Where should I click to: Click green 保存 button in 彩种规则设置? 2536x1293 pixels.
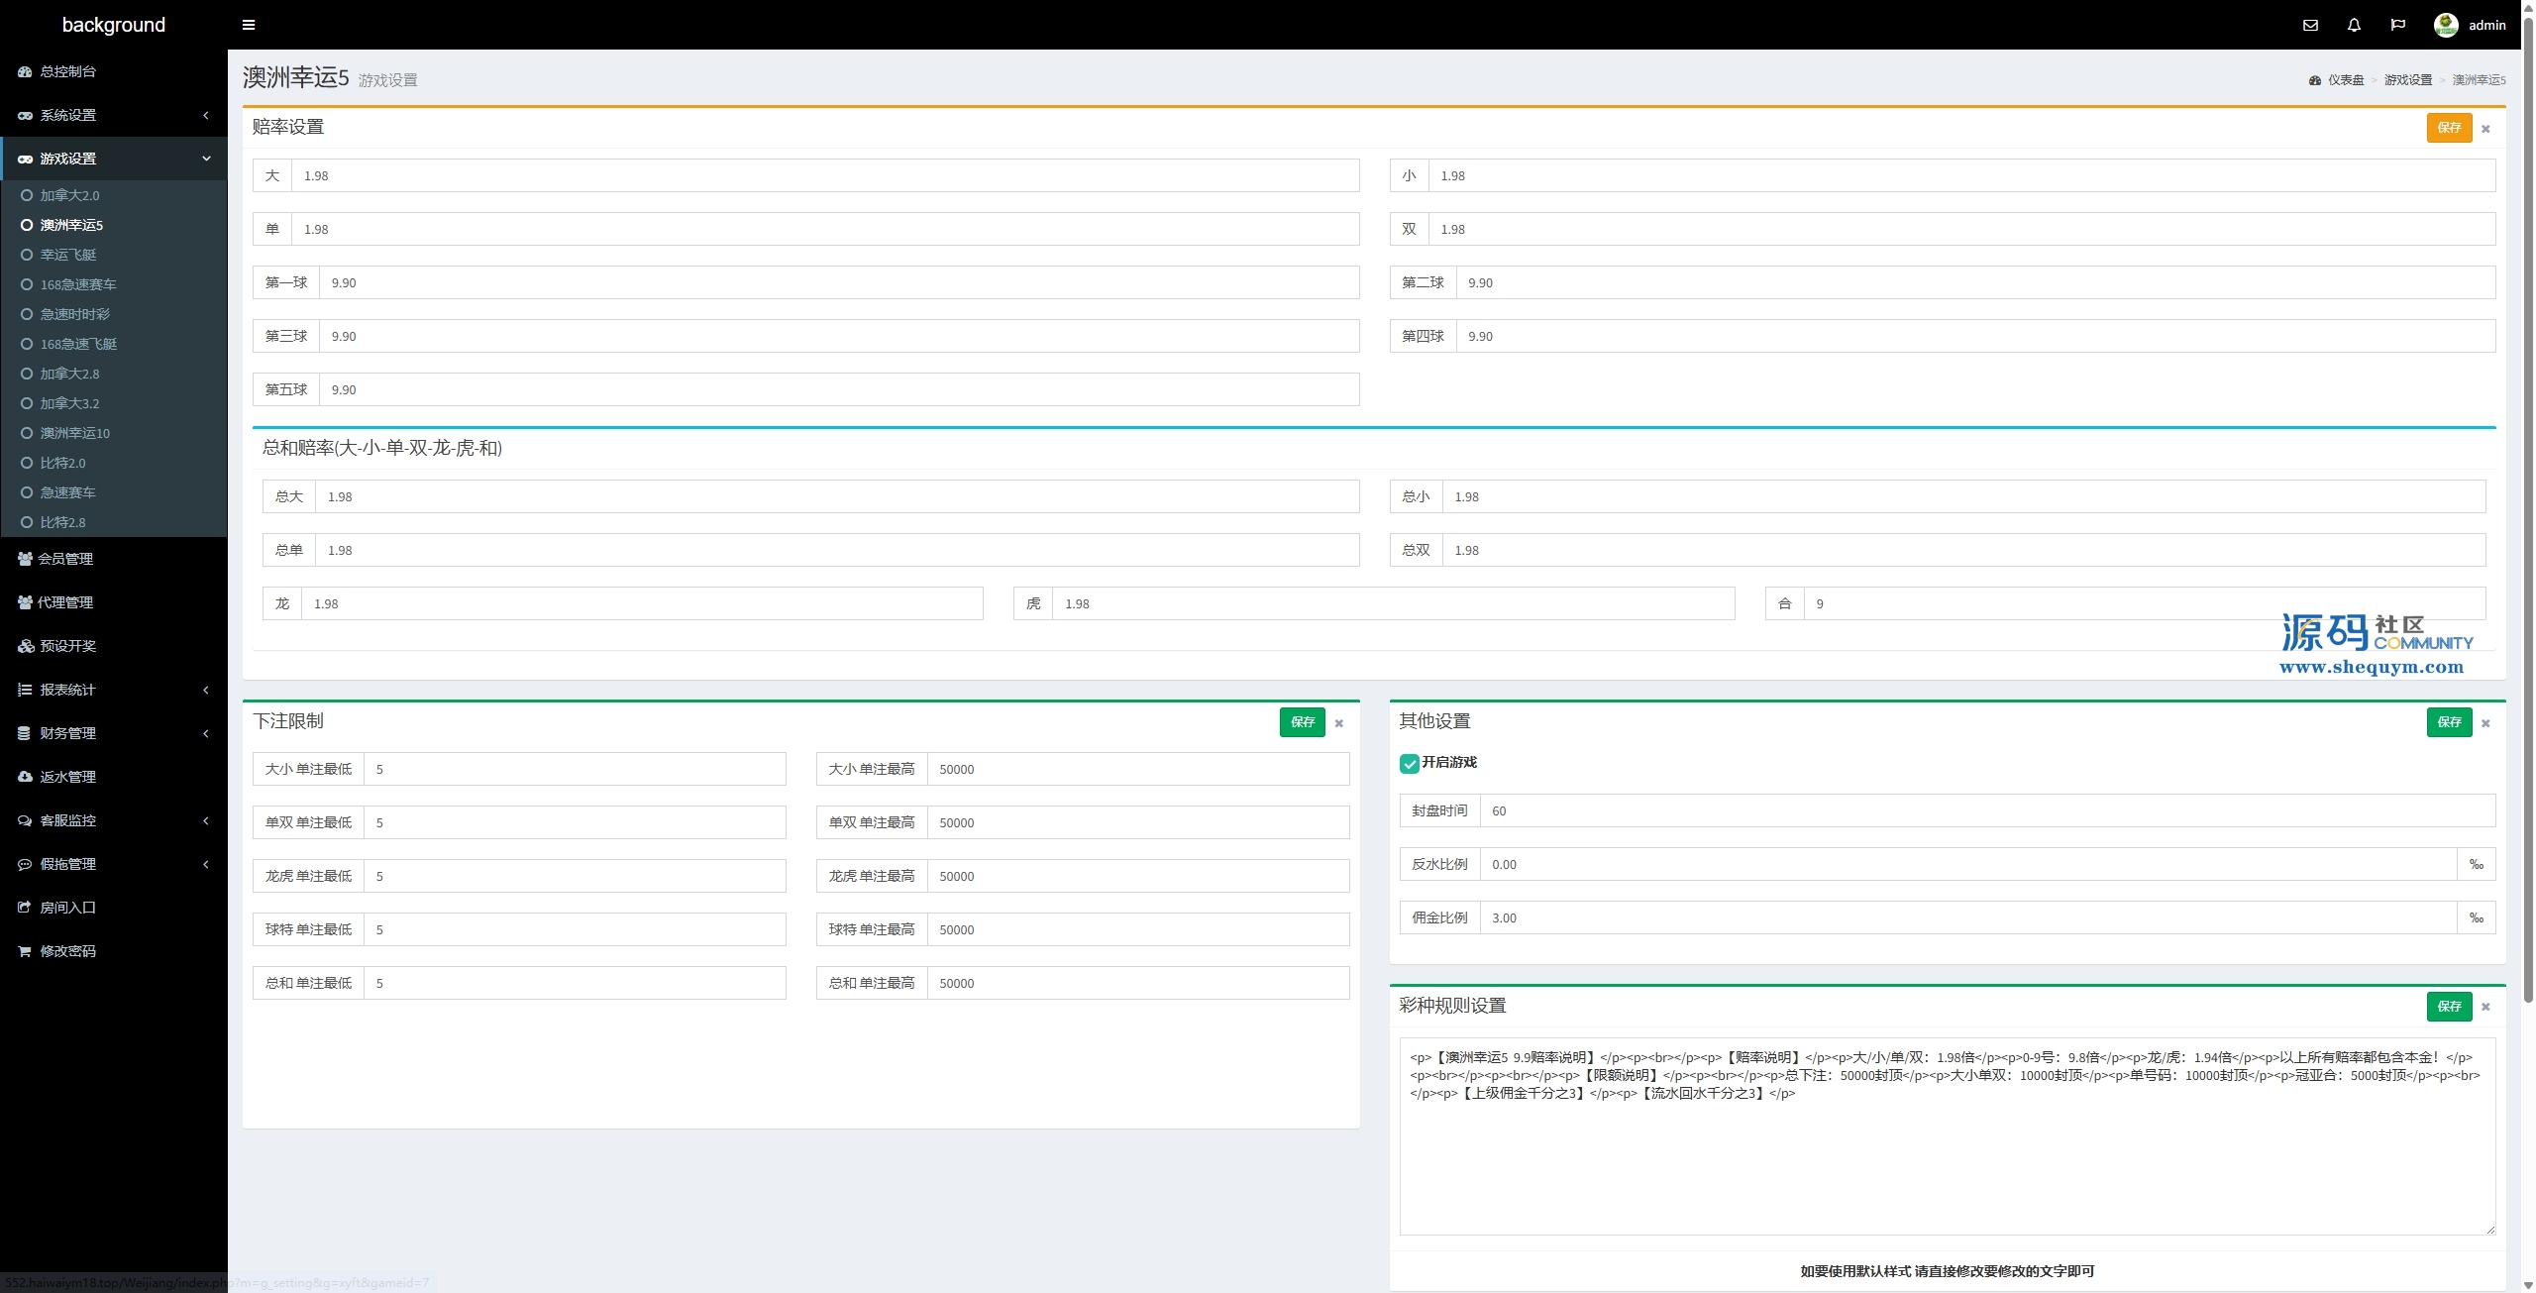(x=2448, y=1007)
